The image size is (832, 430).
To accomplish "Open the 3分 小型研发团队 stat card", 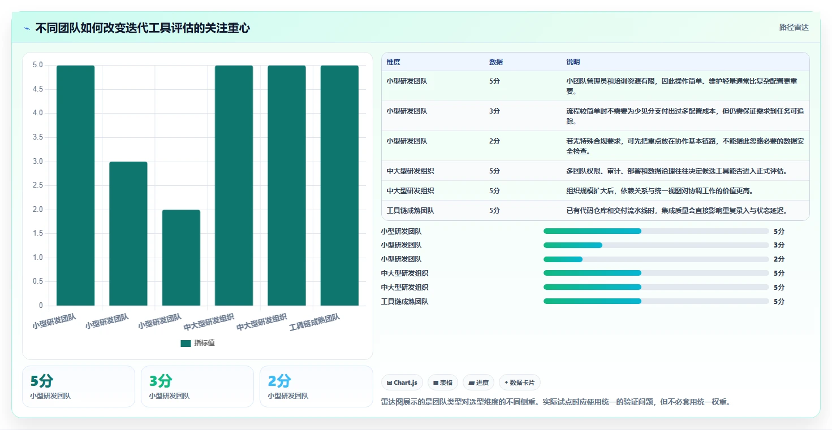I will tap(197, 386).
